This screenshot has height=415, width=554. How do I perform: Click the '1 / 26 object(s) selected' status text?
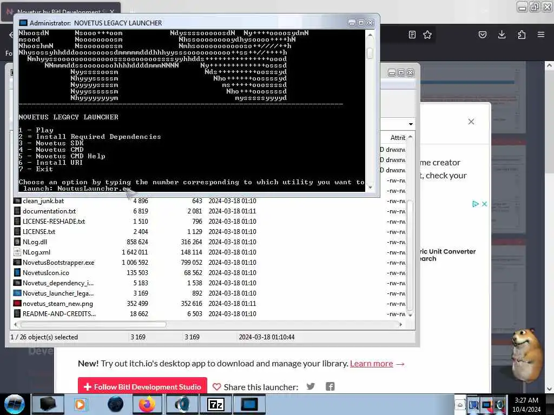coord(44,337)
